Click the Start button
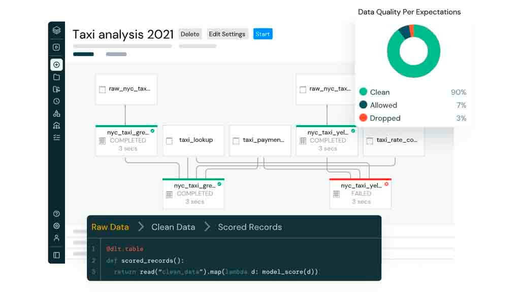 [x=263, y=34]
